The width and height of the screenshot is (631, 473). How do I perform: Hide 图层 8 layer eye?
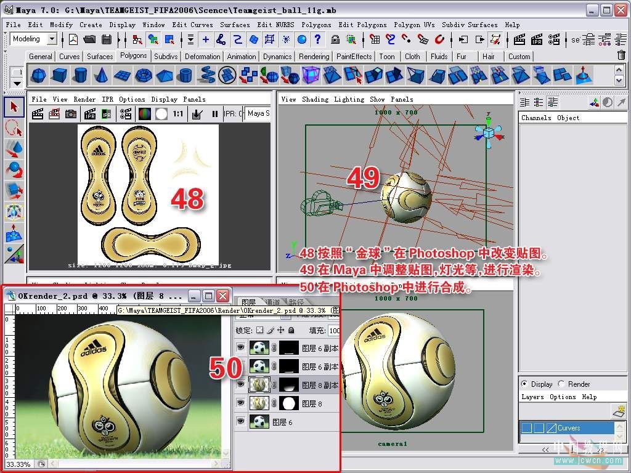pyautogui.click(x=241, y=403)
